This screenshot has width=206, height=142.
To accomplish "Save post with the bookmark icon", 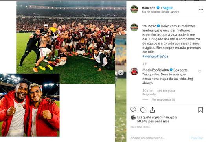I will click(200, 110).
